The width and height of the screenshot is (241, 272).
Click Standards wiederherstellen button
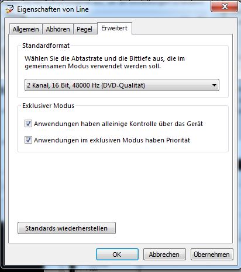tap(67, 228)
